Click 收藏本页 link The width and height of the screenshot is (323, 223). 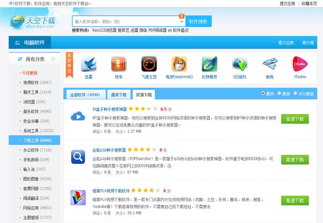[x=309, y=4]
